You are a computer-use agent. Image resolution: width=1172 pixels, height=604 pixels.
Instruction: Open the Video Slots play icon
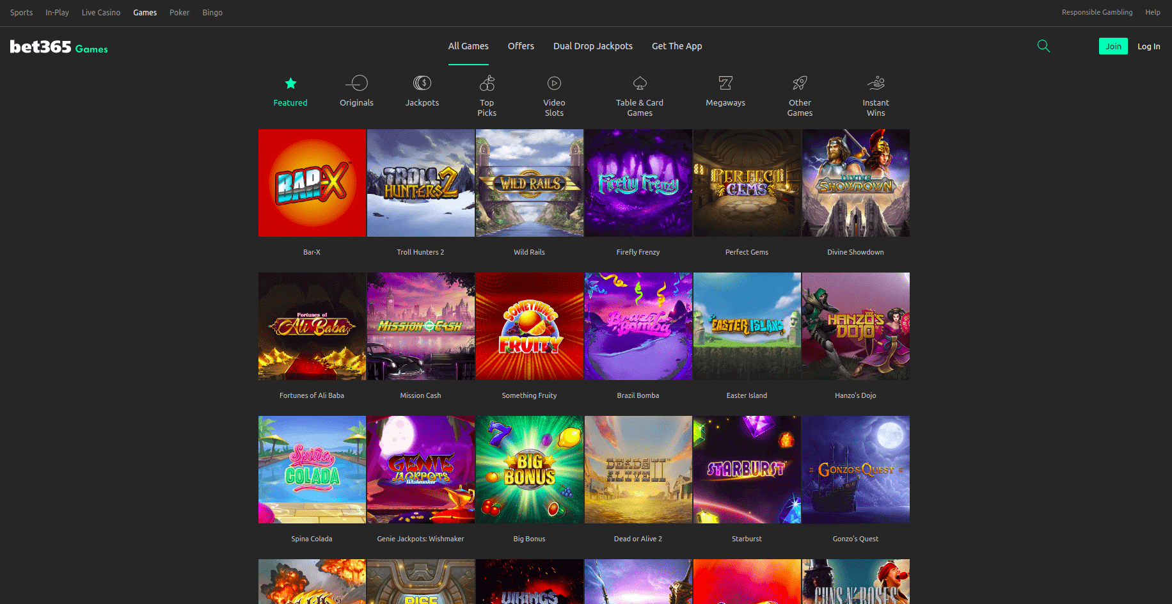tap(554, 83)
